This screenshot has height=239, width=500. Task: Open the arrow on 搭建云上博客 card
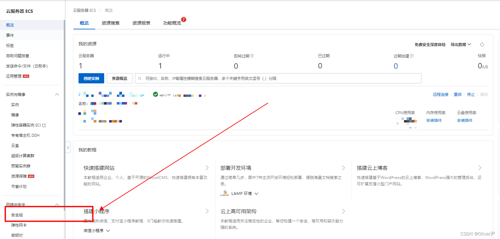click(480, 168)
